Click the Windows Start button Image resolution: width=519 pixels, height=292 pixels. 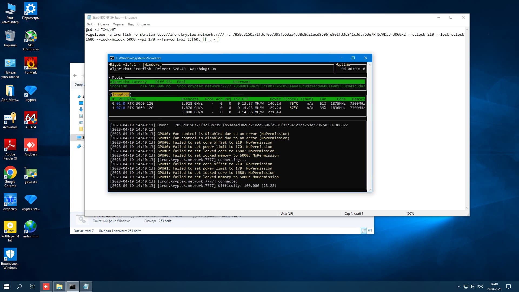point(6,287)
